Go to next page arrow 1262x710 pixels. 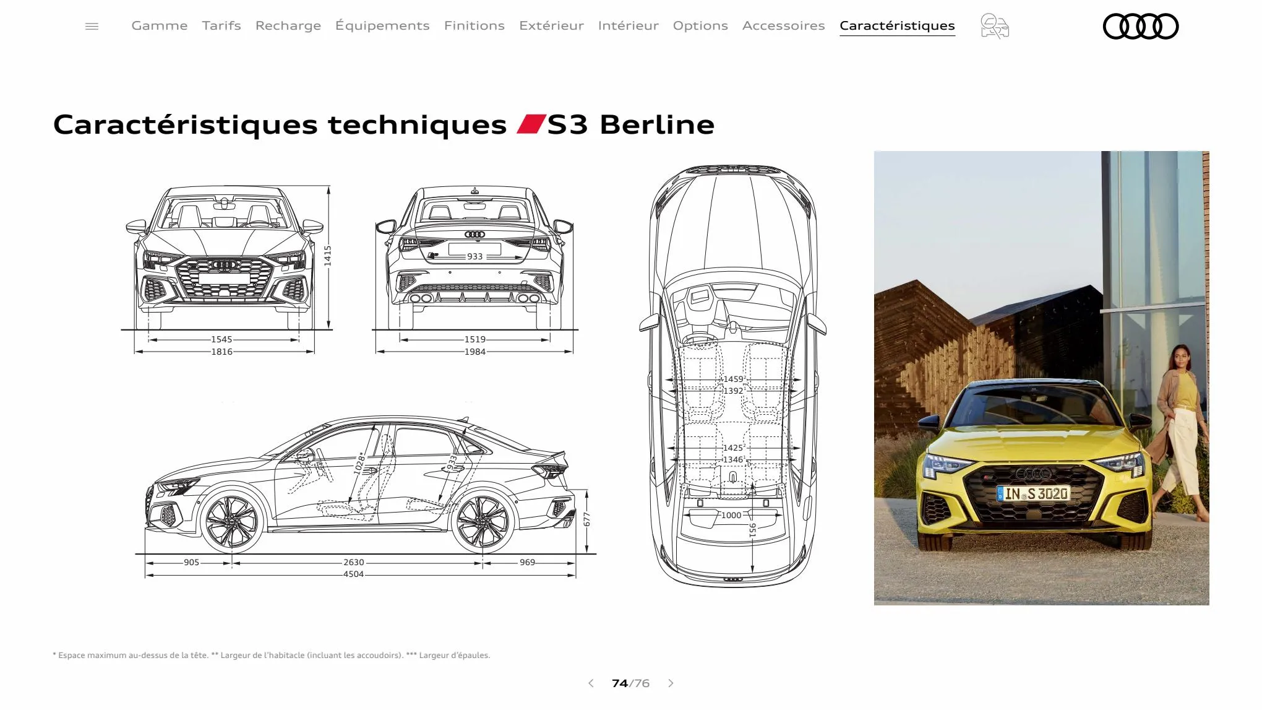(671, 683)
